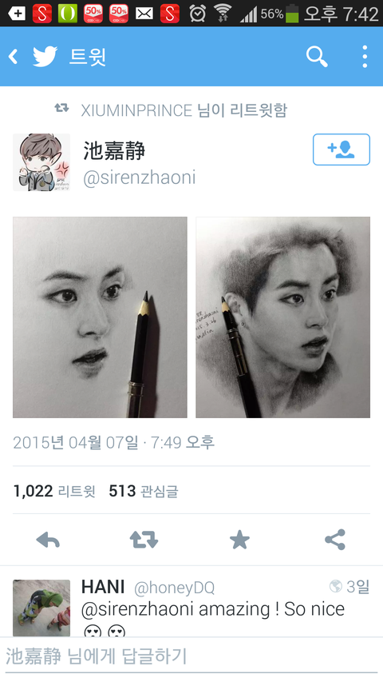Share the tweet via share icon
This screenshot has width=383, height=682.
(335, 540)
